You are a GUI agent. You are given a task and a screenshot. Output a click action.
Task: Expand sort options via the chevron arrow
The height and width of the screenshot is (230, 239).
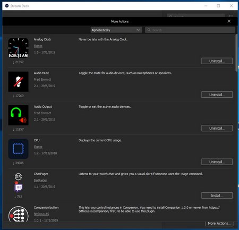[138, 30]
